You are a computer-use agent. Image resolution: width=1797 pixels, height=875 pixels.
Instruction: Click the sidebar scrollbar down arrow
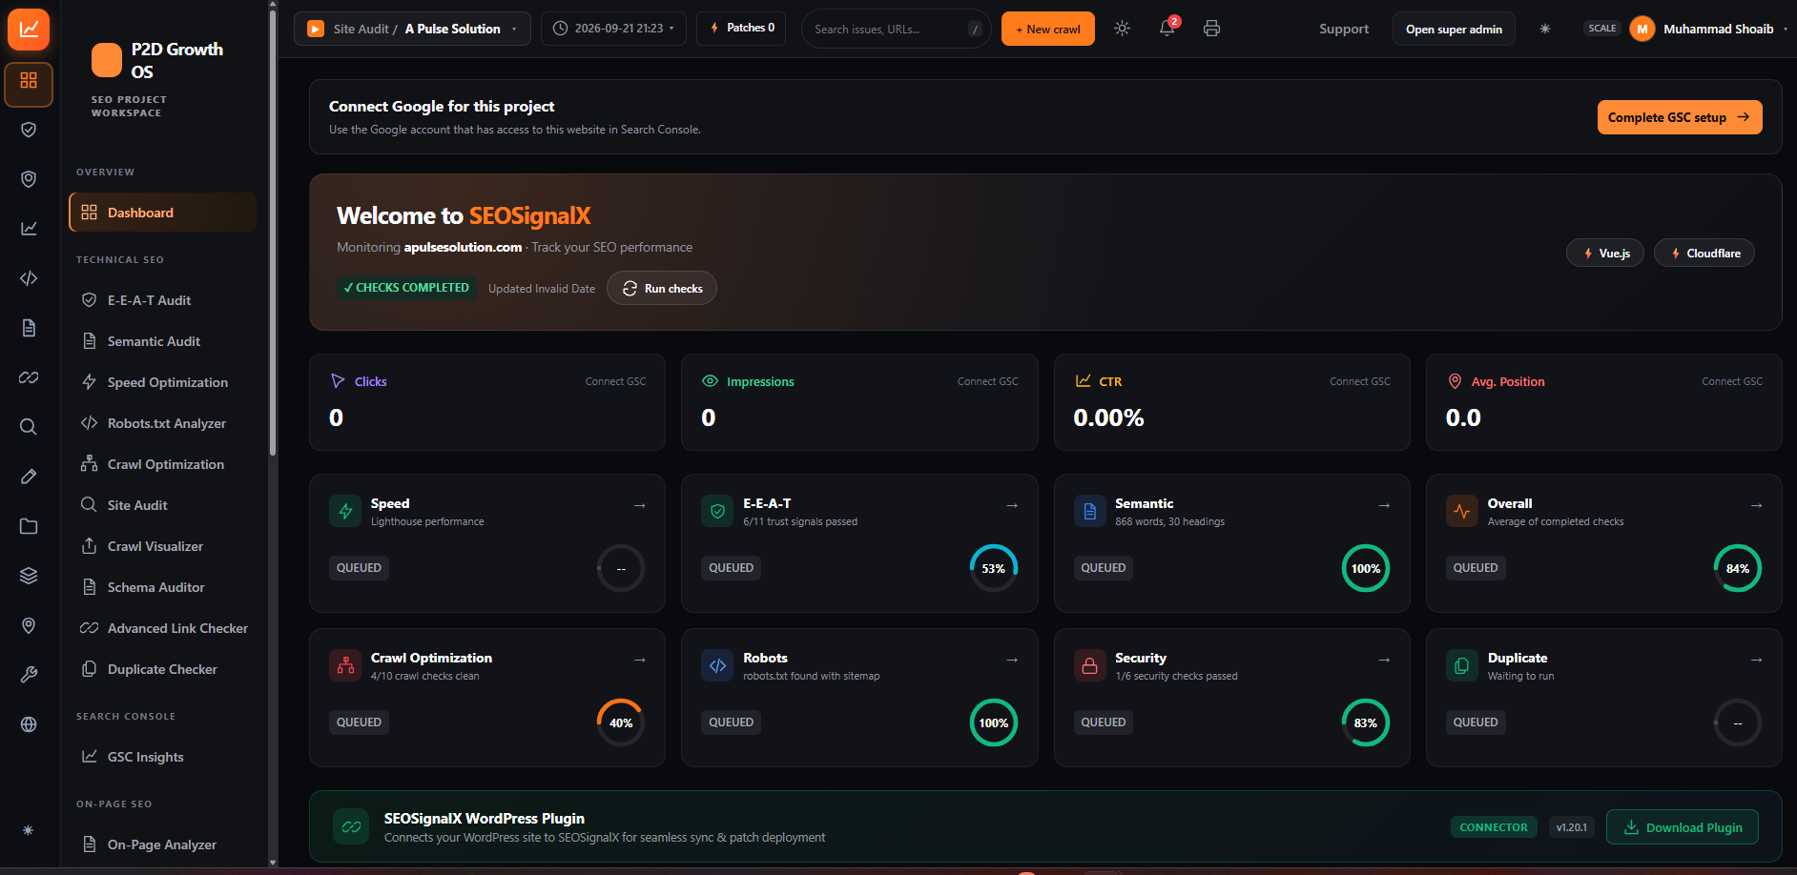coord(273,862)
